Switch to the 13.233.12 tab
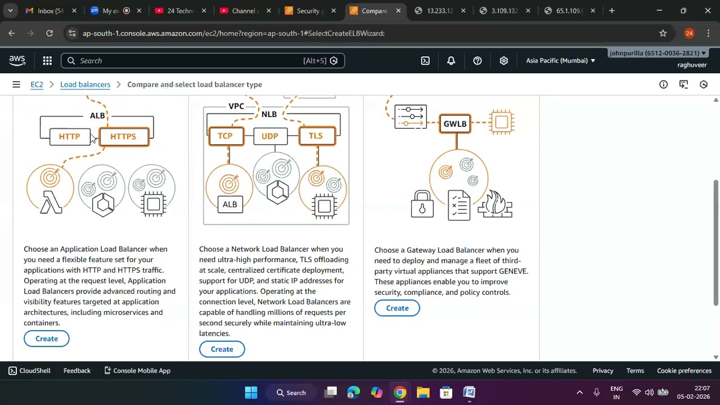Viewport: 720px width, 405px height. coord(440,11)
